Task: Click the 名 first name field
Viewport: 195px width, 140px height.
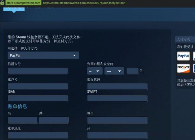Action: pyautogui.click(x=23, y=120)
